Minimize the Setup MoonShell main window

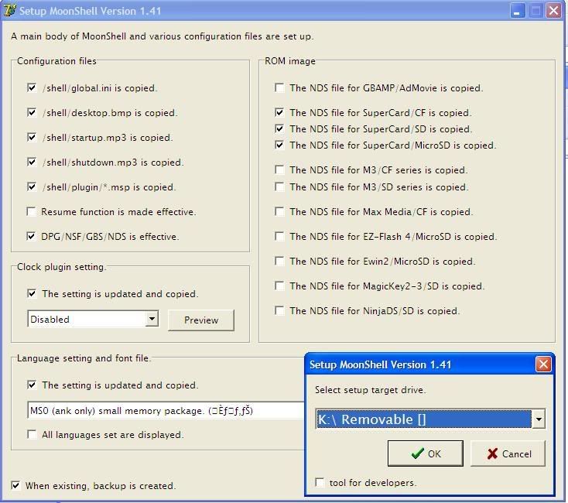tap(518, 11)
